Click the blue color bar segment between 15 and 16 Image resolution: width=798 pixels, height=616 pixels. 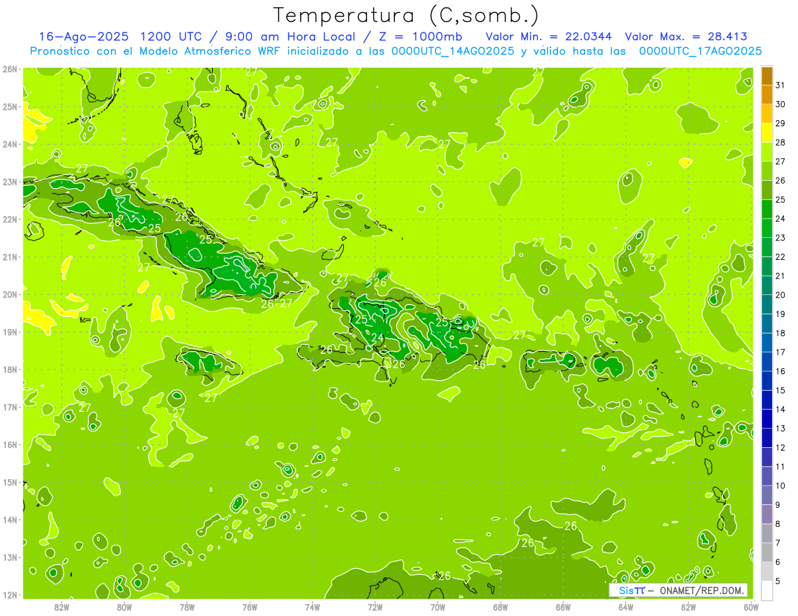[767, 381]
